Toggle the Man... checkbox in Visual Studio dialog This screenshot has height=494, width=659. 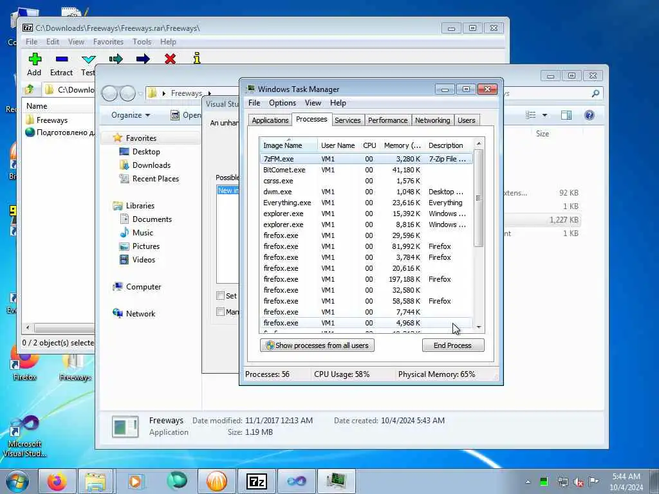220,312
